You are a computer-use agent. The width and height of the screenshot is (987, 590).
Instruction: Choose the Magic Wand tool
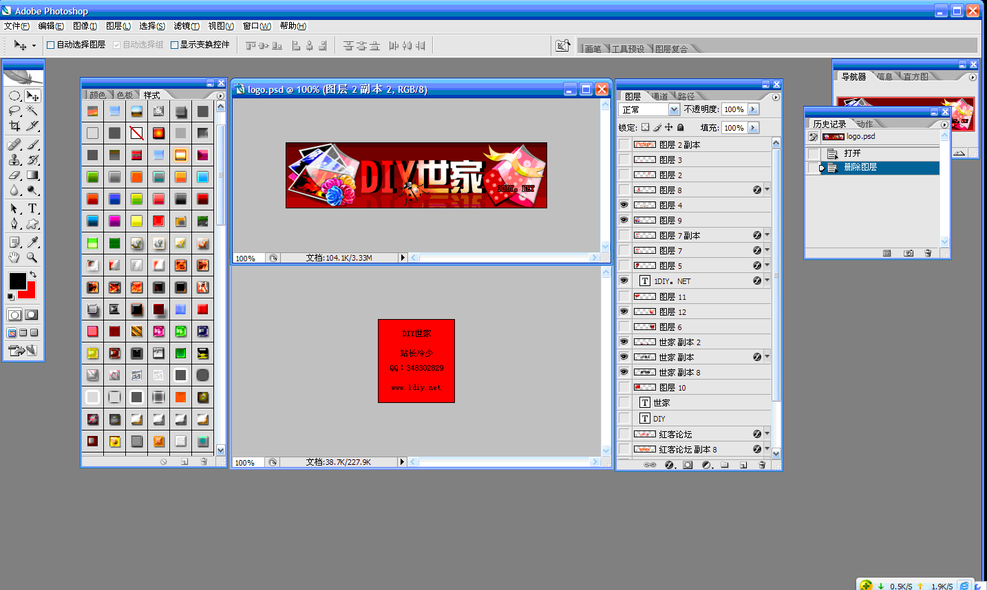[x=32, y=111]
